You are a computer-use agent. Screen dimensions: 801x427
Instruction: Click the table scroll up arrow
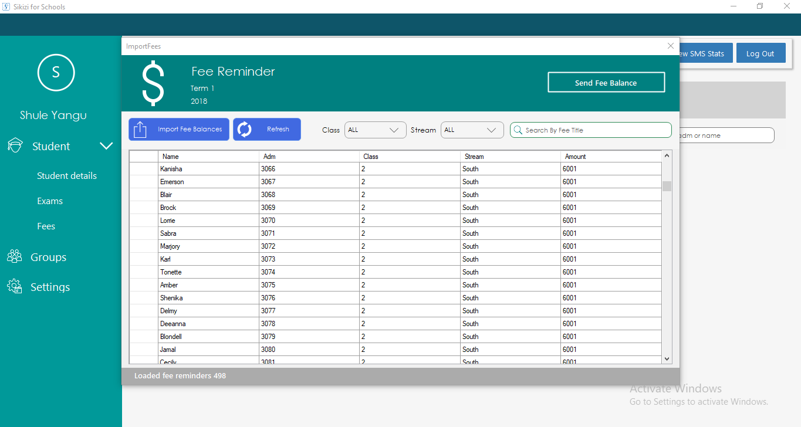tap(667, 155)
